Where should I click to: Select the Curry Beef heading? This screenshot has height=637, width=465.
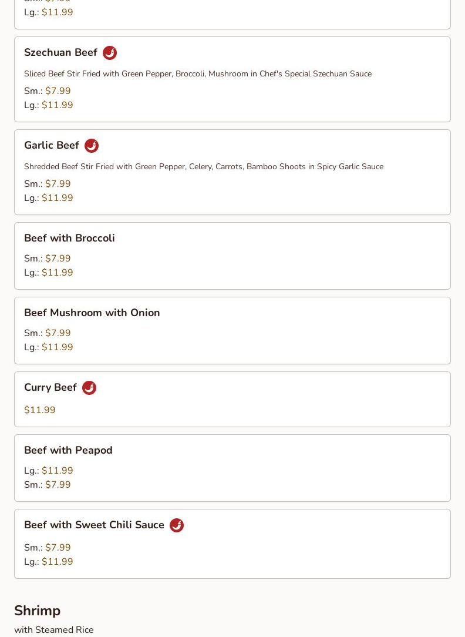(x=50, y=387)
